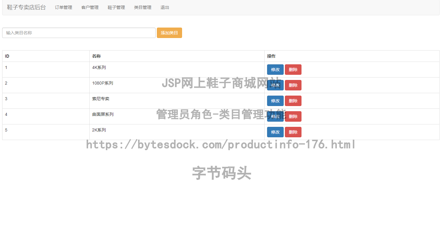The image size is (443, 243).
Task: Click ID cell 2 of 1080P系列 row
Action: [x=46, y=85]
